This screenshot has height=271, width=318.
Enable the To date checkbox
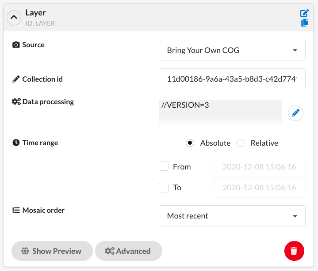pyautogui.click(x=164, y=188)
